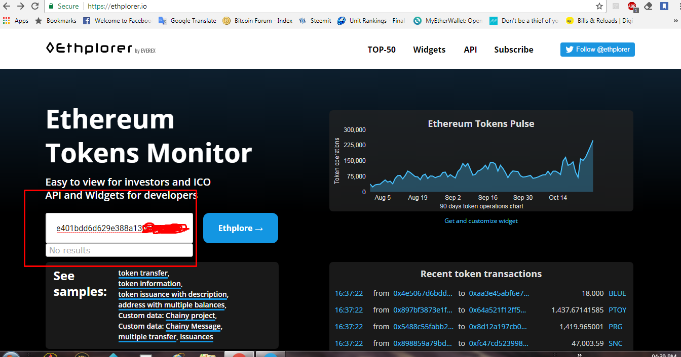The image size is (681, 357).
Task: Open recipient address 0x64a521f12ff5
Action: pos(497,310)
